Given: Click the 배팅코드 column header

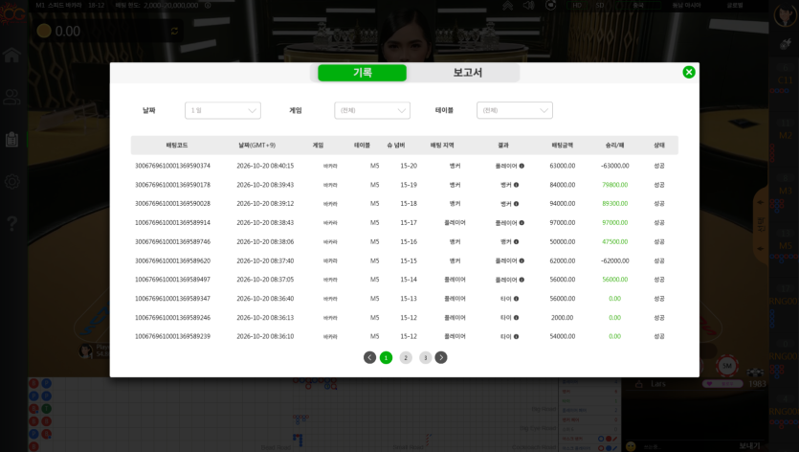Looking at the screenshot, I should click(x=177, y=146).
